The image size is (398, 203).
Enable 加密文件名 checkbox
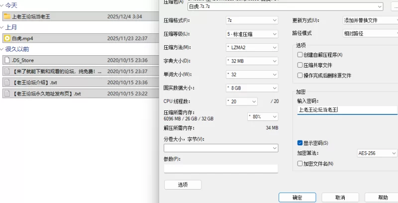tap(300, 163)
